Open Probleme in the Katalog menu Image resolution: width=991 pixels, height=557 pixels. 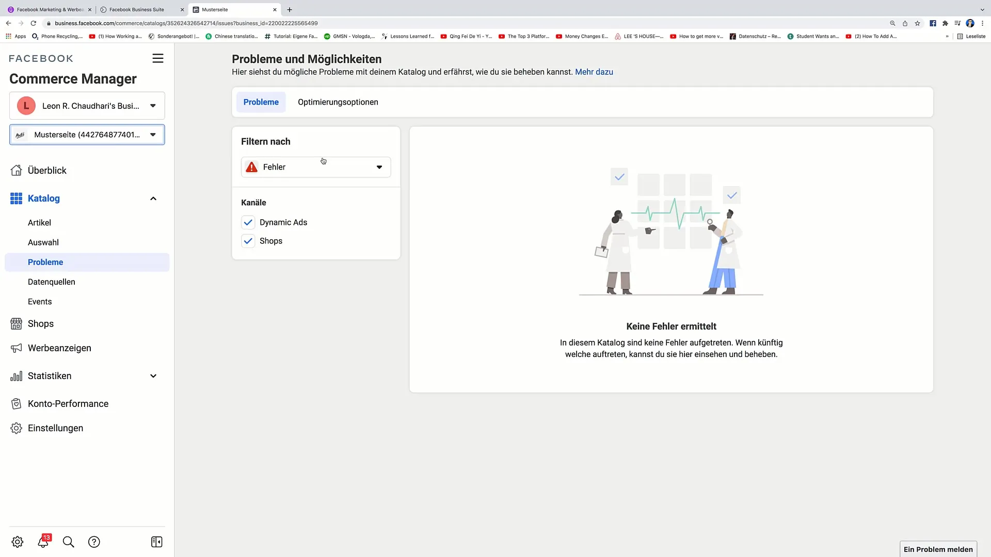pyautogui.click(x=87, y=262)
